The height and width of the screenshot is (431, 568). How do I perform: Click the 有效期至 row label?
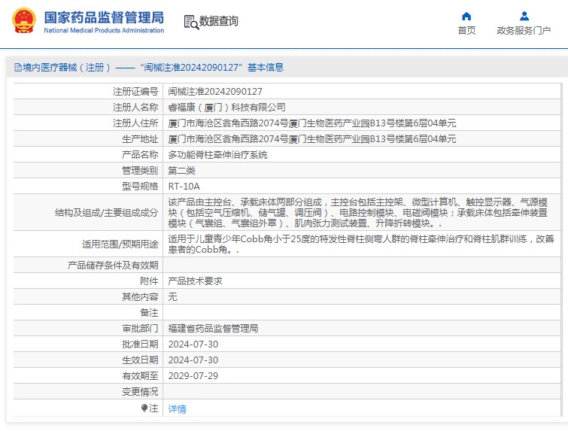click(x=140, y=376)
